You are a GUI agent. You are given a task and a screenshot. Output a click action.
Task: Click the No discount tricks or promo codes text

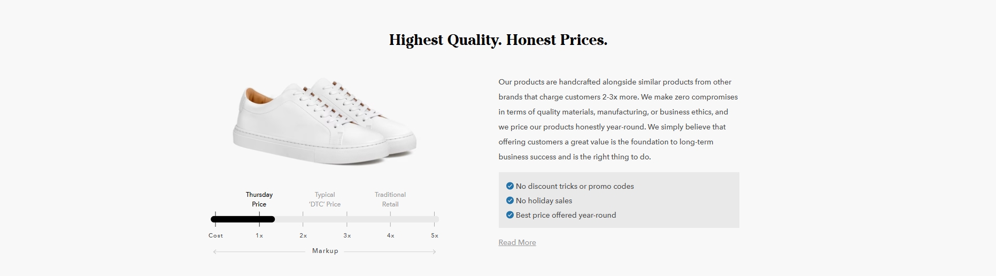coord(575,186)
